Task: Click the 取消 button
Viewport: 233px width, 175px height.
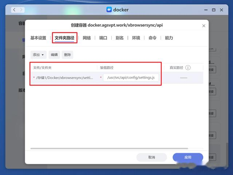Action: click(151, 157)
